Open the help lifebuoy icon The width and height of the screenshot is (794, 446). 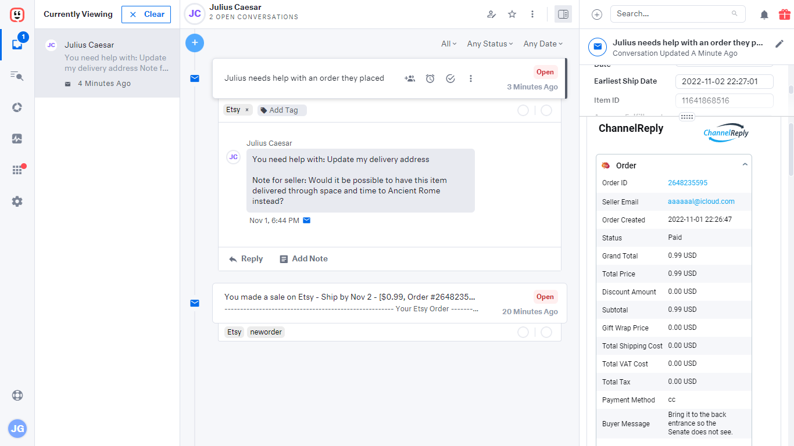17,395
